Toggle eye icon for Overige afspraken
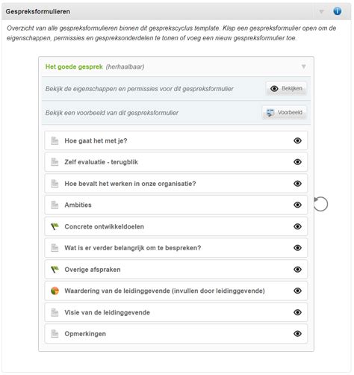 [x=297, y=270]
